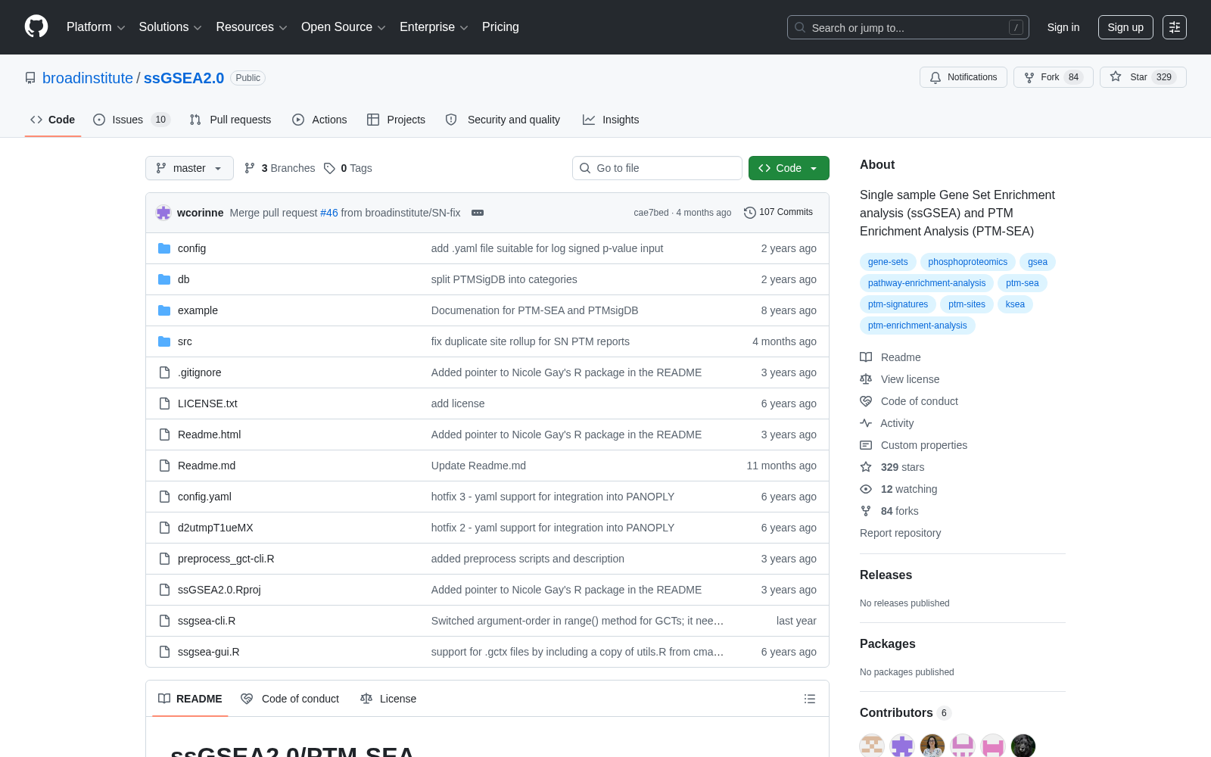Click wcorinne's avatar in commit bar
The height and width of the screenshot is (757, 1211).
pyautogui.click(x=163, y=213)
